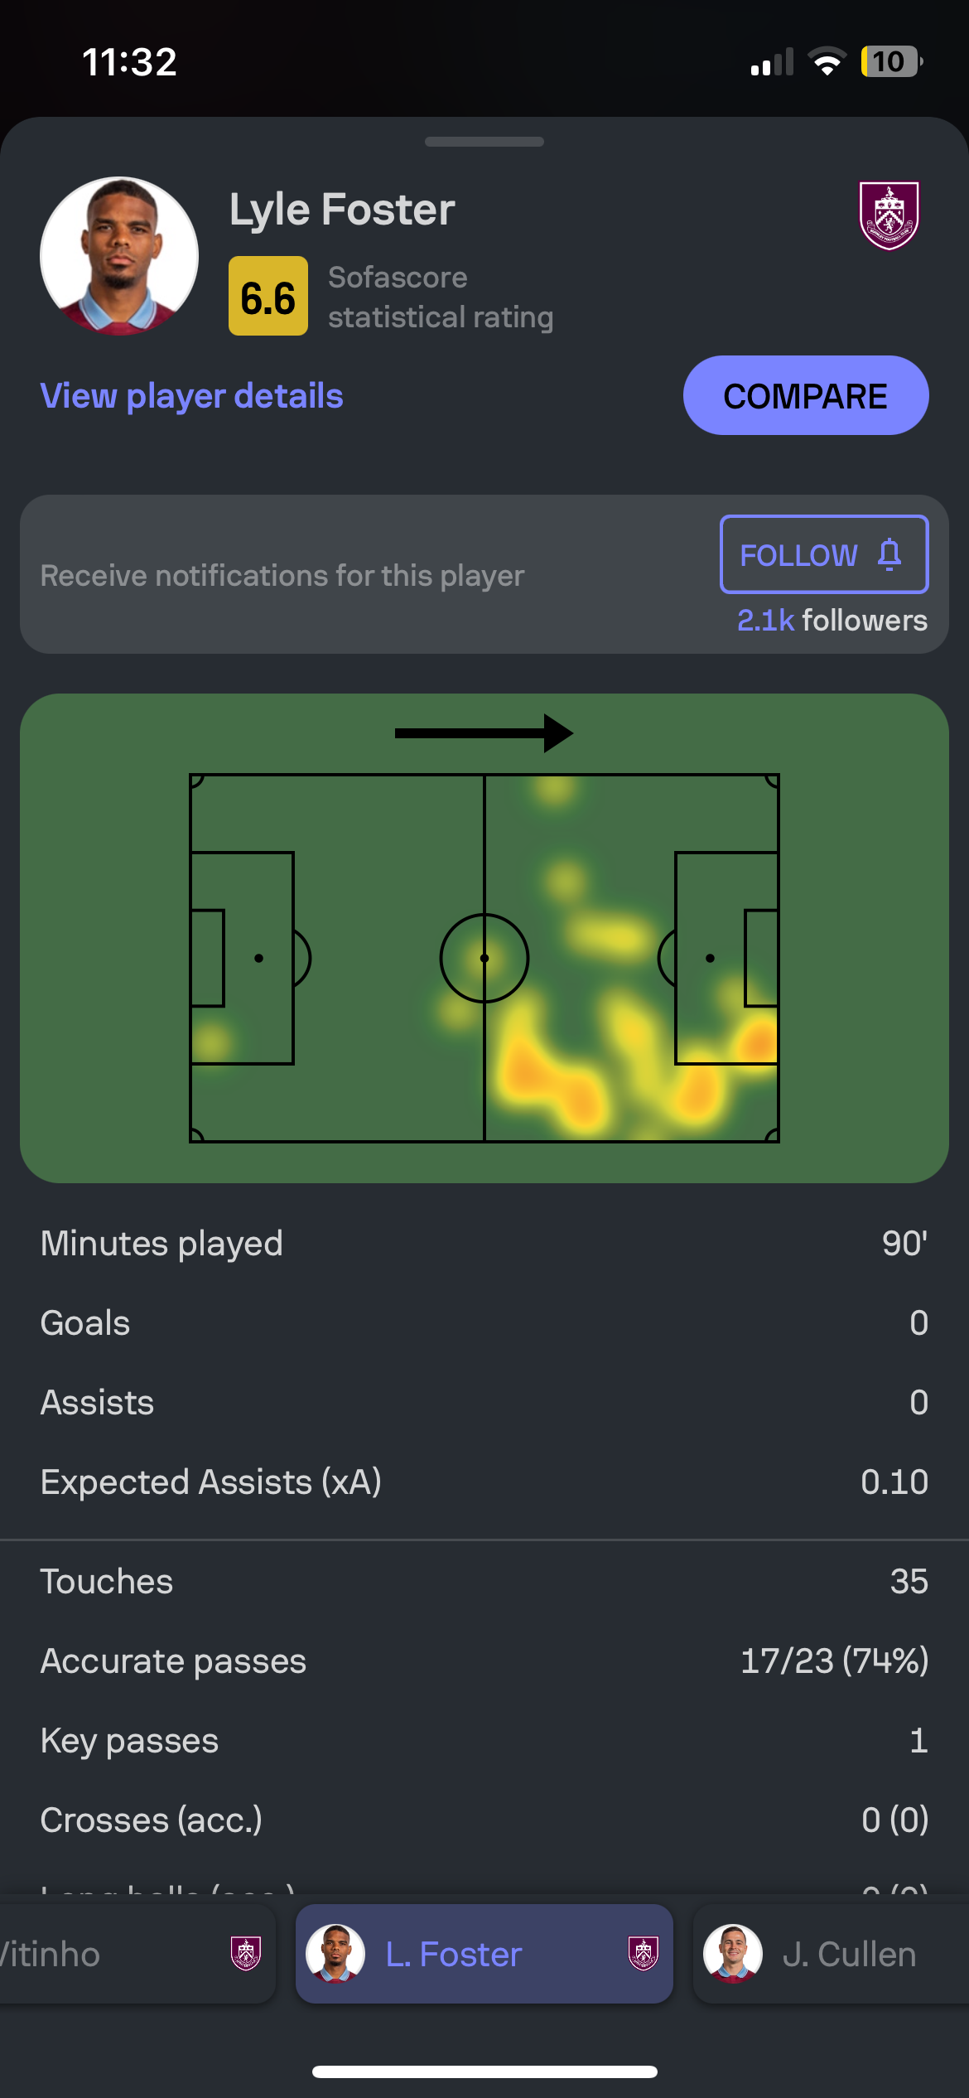The height and width of the screenshot is (2098, 969).
Task: Tap the wifi status icon
Action: tap(827, 62)
